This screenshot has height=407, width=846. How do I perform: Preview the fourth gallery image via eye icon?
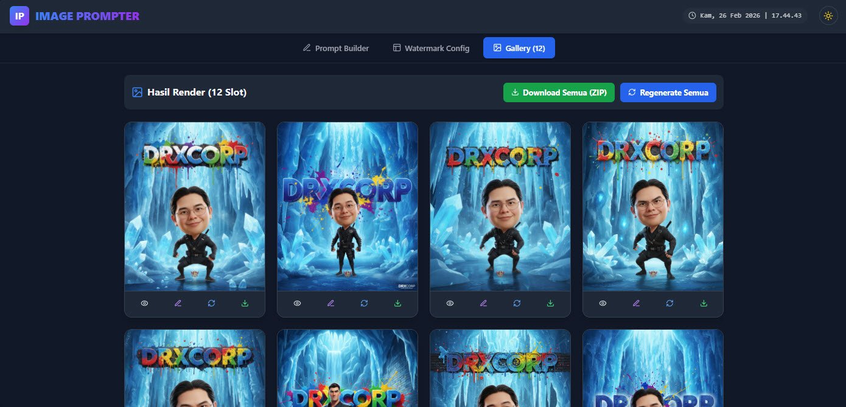coord(603,303)
